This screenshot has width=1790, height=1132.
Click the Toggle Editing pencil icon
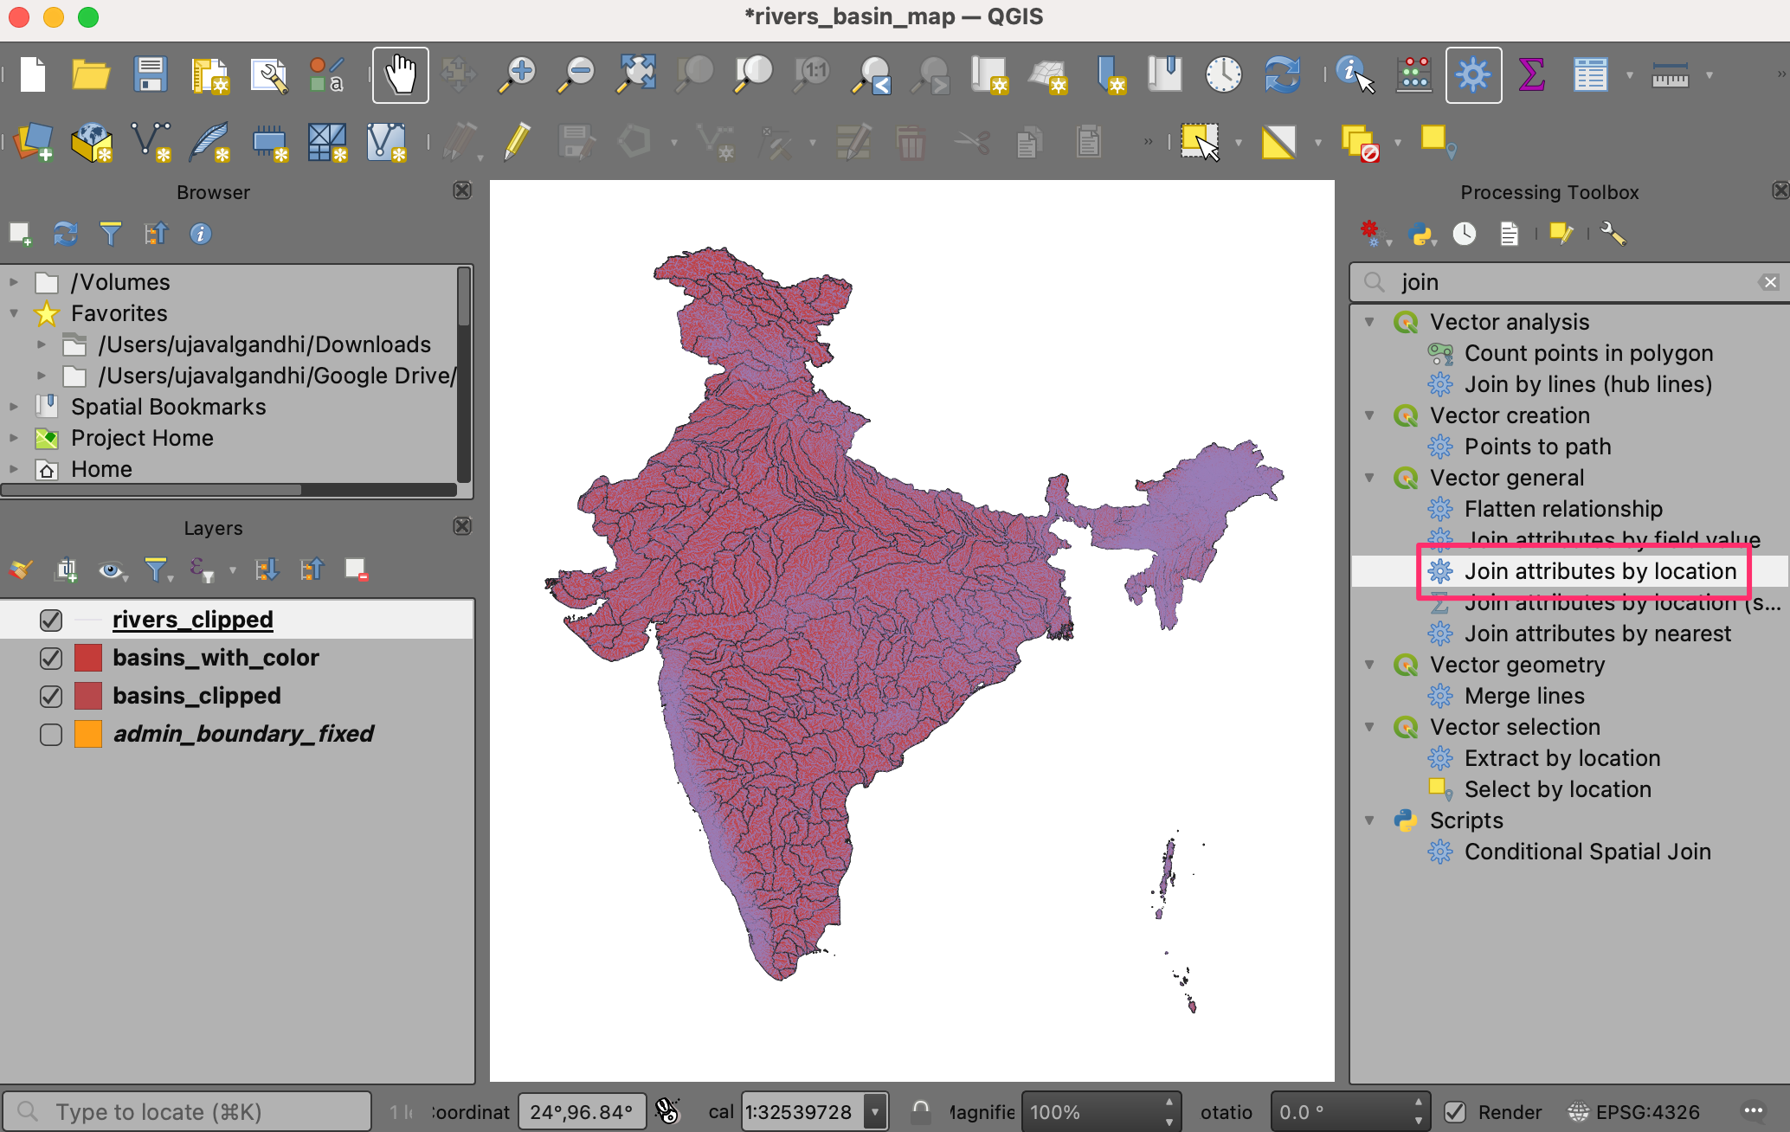(517, 141)
